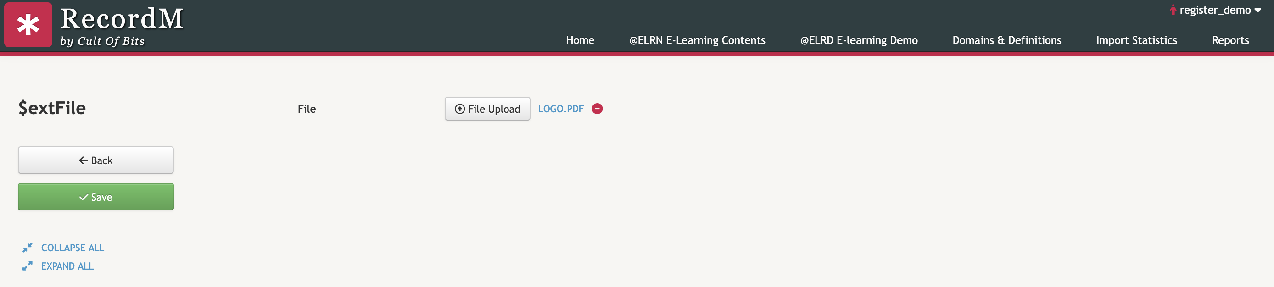This screenshot has height=287, width=1274.
Task: Click the red user icon next to register_demo
Action: click(x=1173, y=10)
